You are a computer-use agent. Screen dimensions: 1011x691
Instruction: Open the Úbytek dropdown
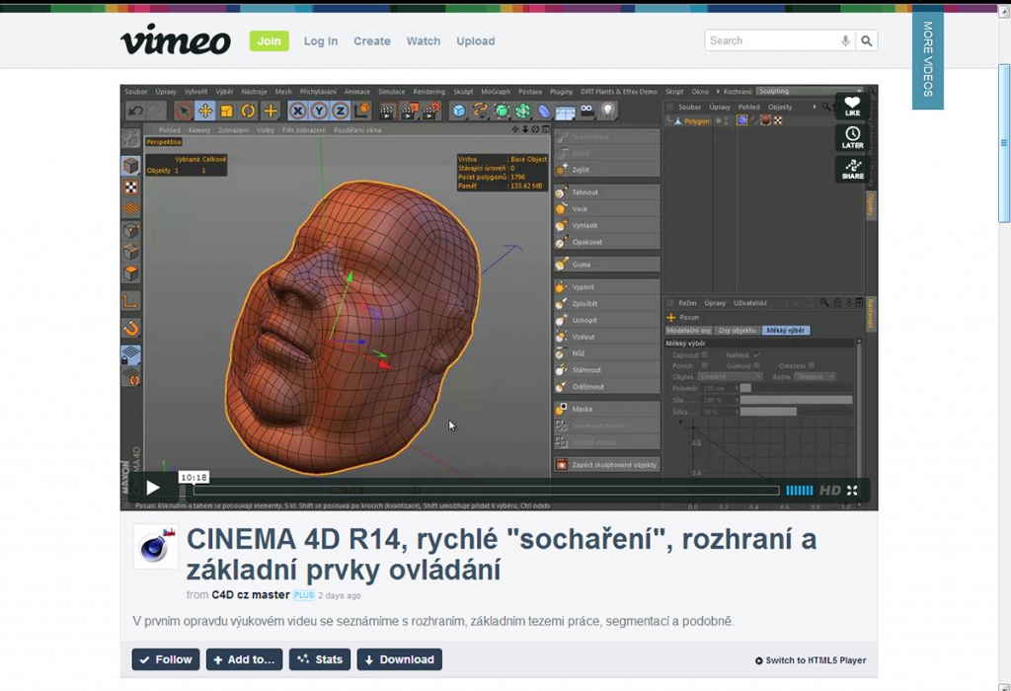click(x=731, y=376)
